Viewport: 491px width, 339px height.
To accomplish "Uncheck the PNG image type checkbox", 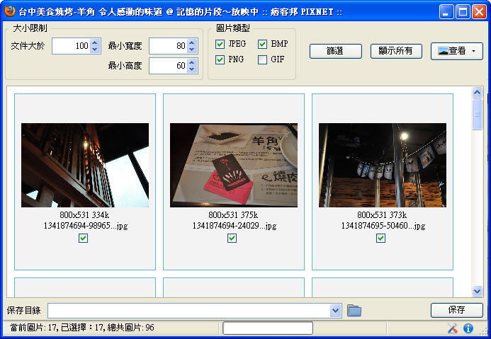I will click(x=220, y=60).
